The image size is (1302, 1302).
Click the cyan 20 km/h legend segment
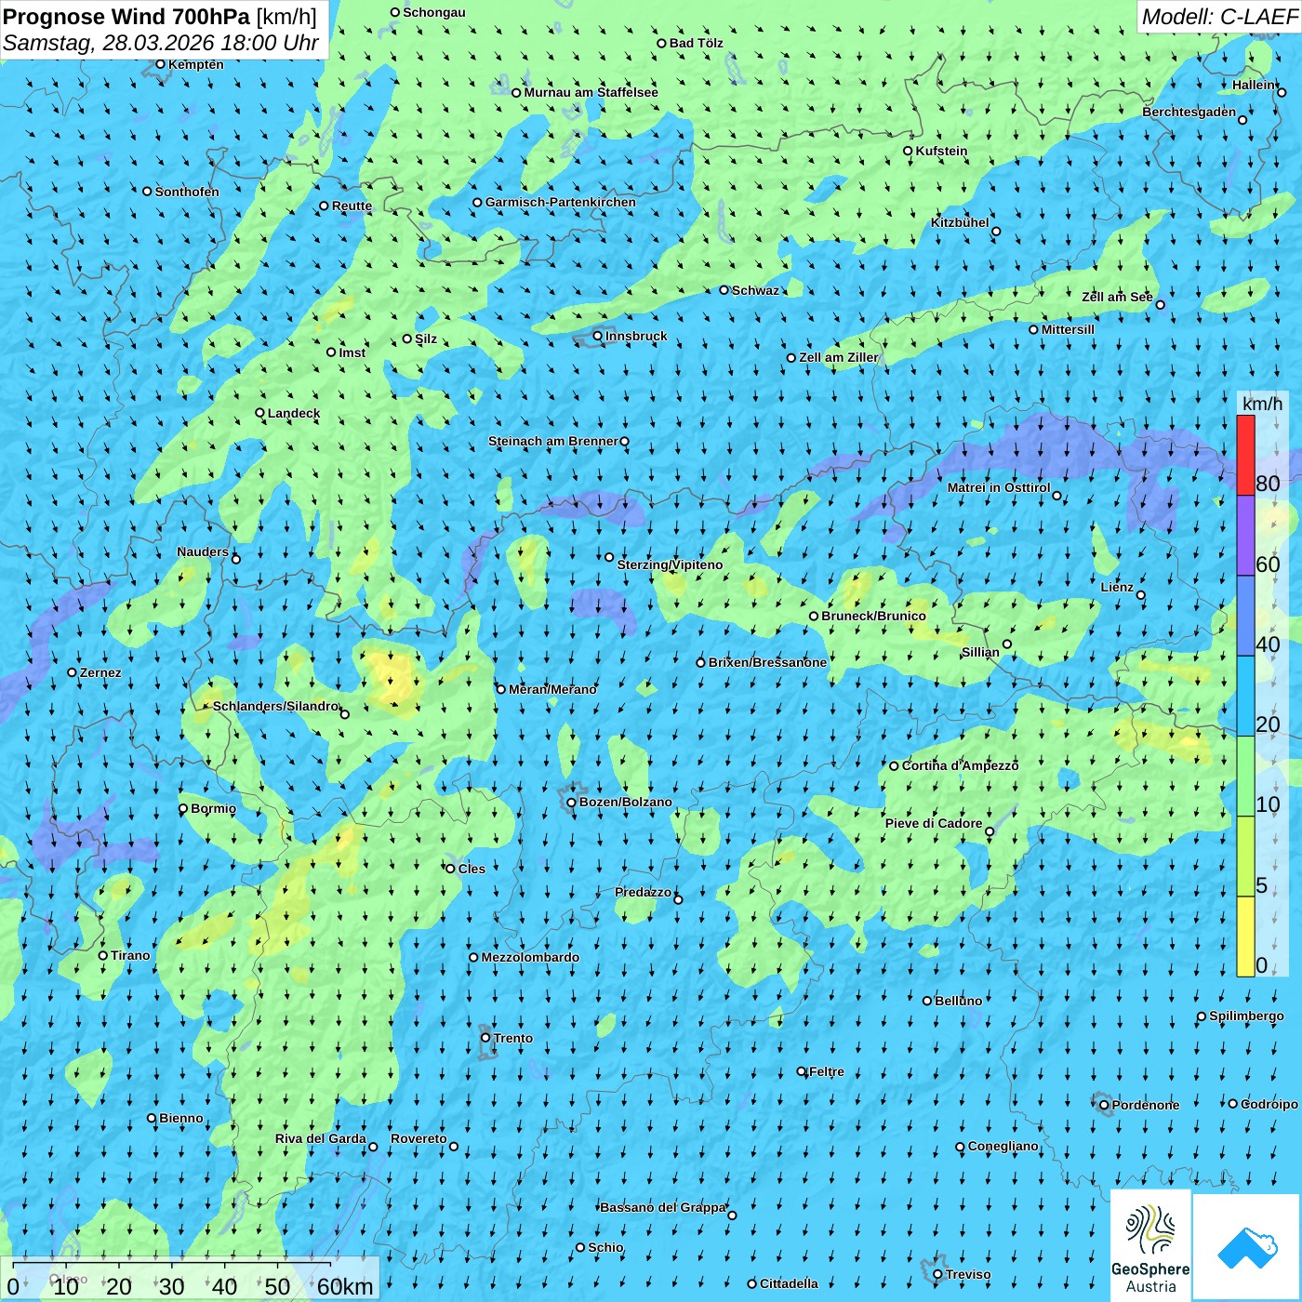pos(1245,696)
